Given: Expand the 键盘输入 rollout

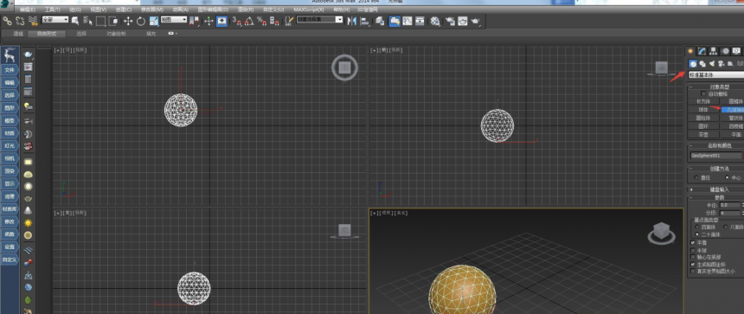Looking at the screenshot, I should coord(716,189).
